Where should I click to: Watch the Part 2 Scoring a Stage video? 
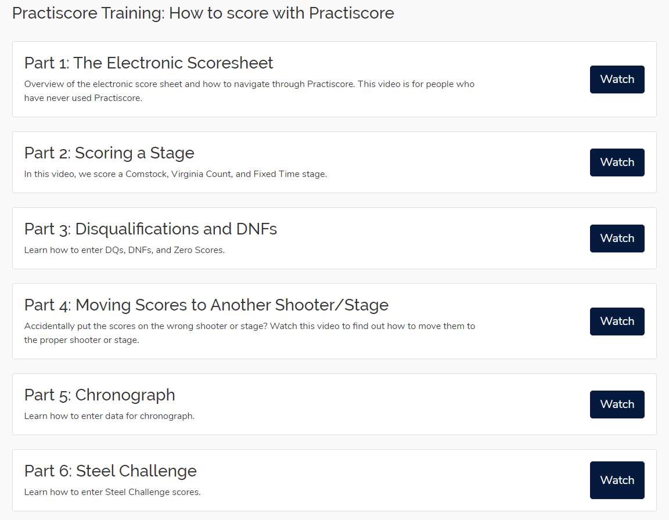click(x=617, y=162)
